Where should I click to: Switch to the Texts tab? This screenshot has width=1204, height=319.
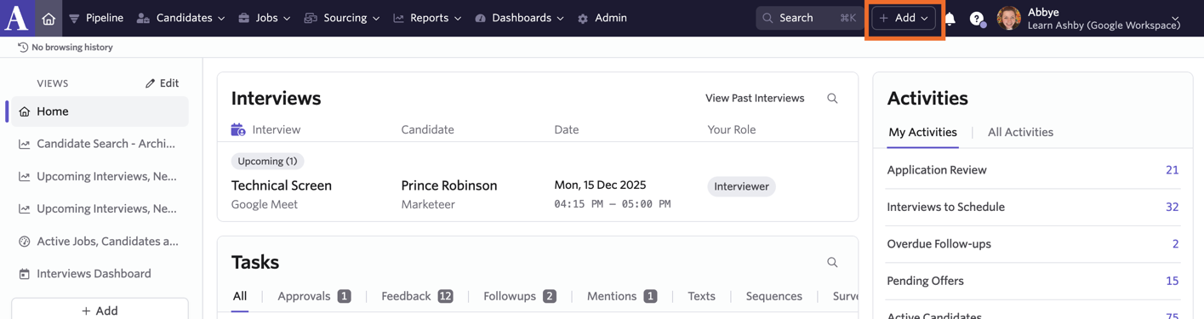701,296
